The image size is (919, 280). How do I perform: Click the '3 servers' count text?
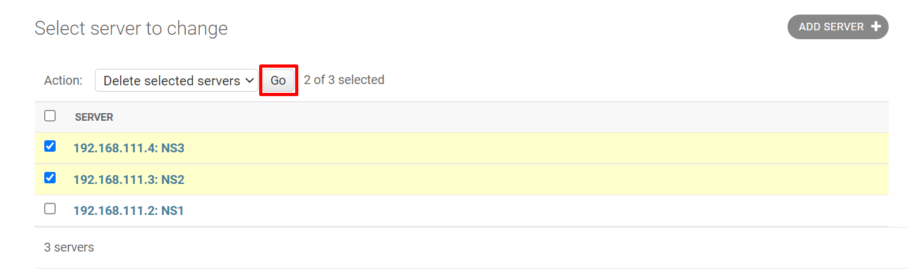(69, 247)
